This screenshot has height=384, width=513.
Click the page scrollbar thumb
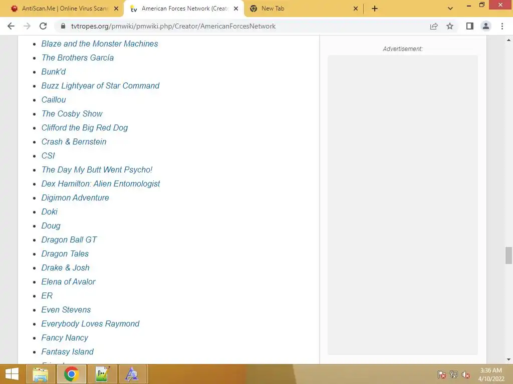coord(508,255)
